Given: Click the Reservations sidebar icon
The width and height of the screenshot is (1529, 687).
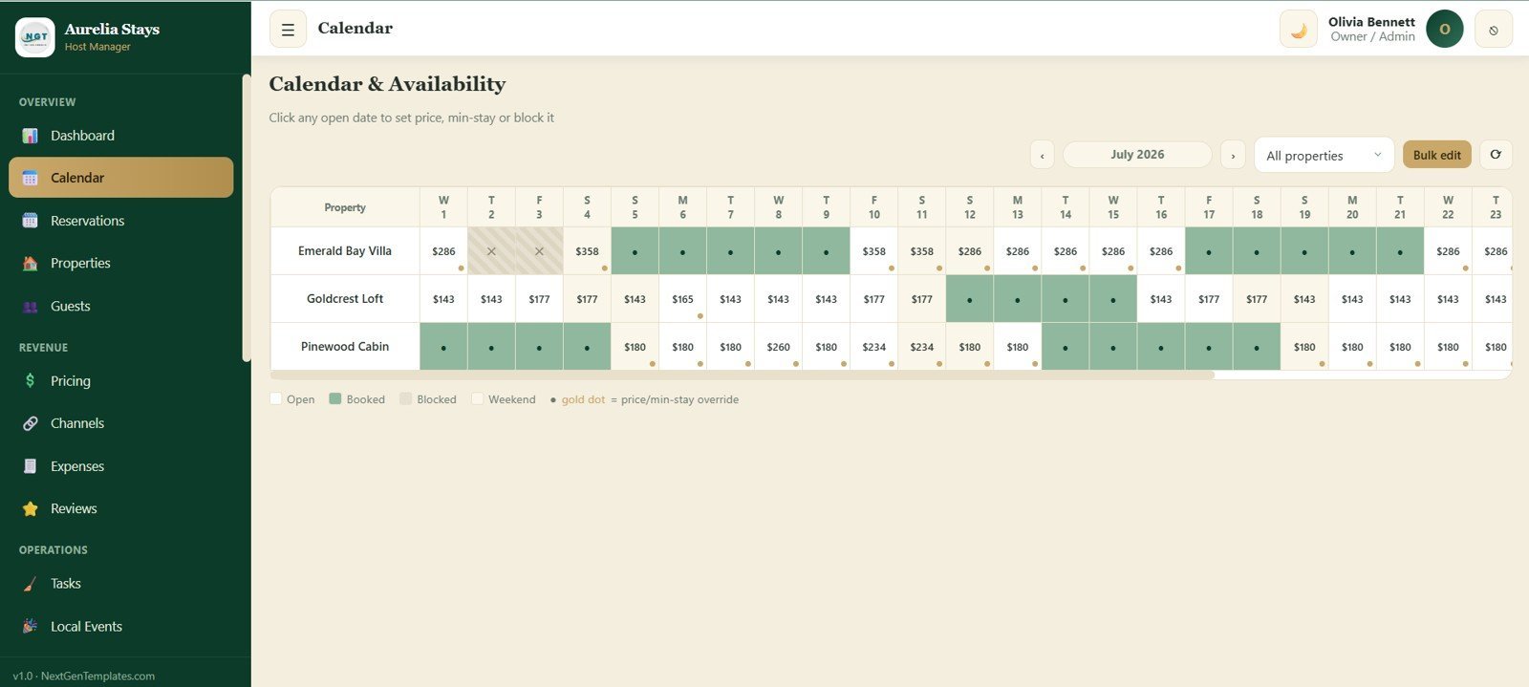Looking at the screenshot, I should coord(31,221).
